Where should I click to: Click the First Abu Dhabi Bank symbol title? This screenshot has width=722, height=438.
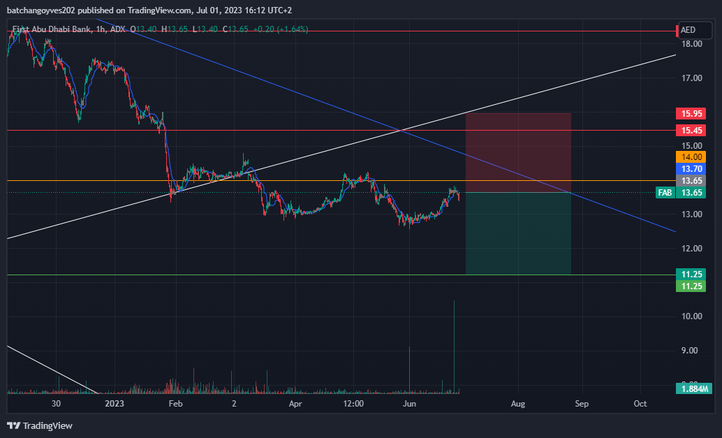coord(52,29)
